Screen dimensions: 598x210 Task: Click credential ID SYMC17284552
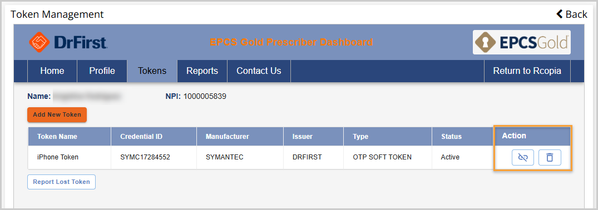(145, 157)
